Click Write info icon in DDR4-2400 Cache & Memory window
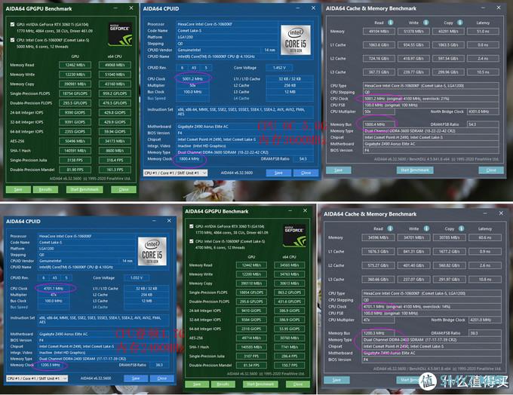 pos(426,228)
